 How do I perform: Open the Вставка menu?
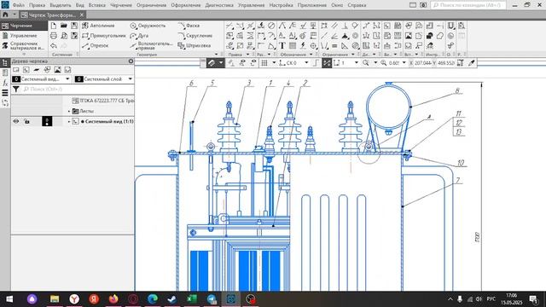click(96, 5)
